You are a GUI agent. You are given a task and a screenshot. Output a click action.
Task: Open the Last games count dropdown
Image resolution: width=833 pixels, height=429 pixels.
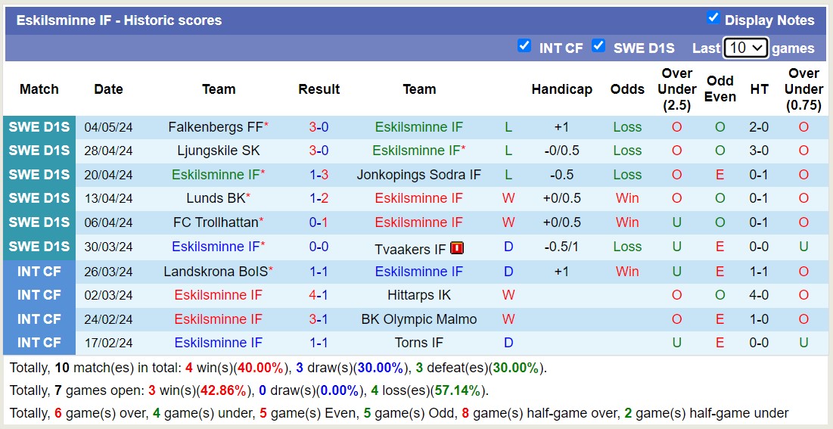click(745, 48)
